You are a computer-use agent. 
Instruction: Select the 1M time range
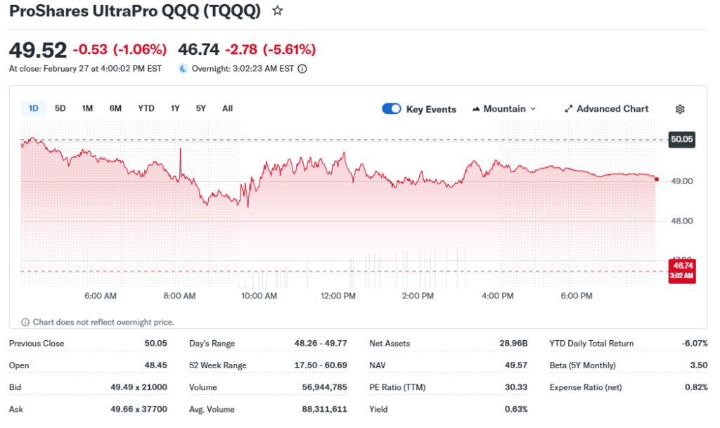click(87, 108)
